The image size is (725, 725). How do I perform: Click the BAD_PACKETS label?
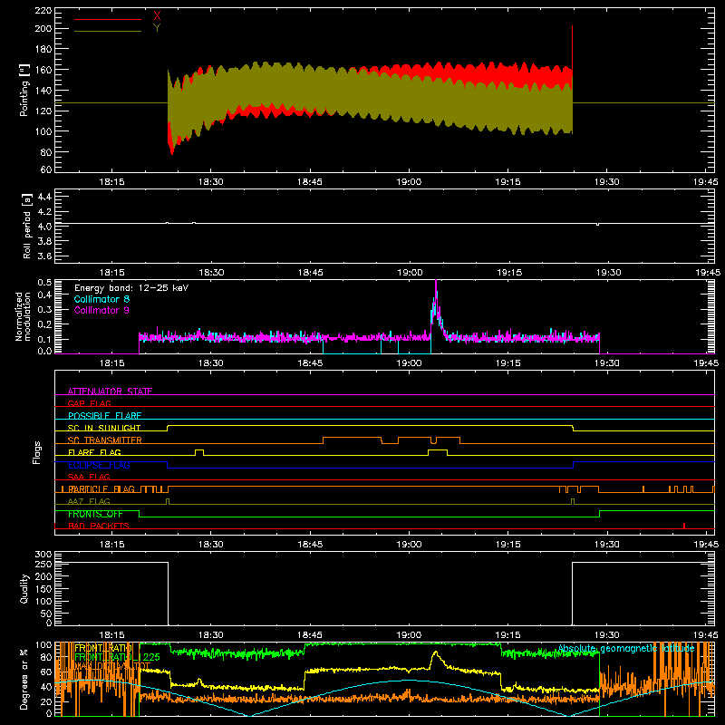[99, 526]
